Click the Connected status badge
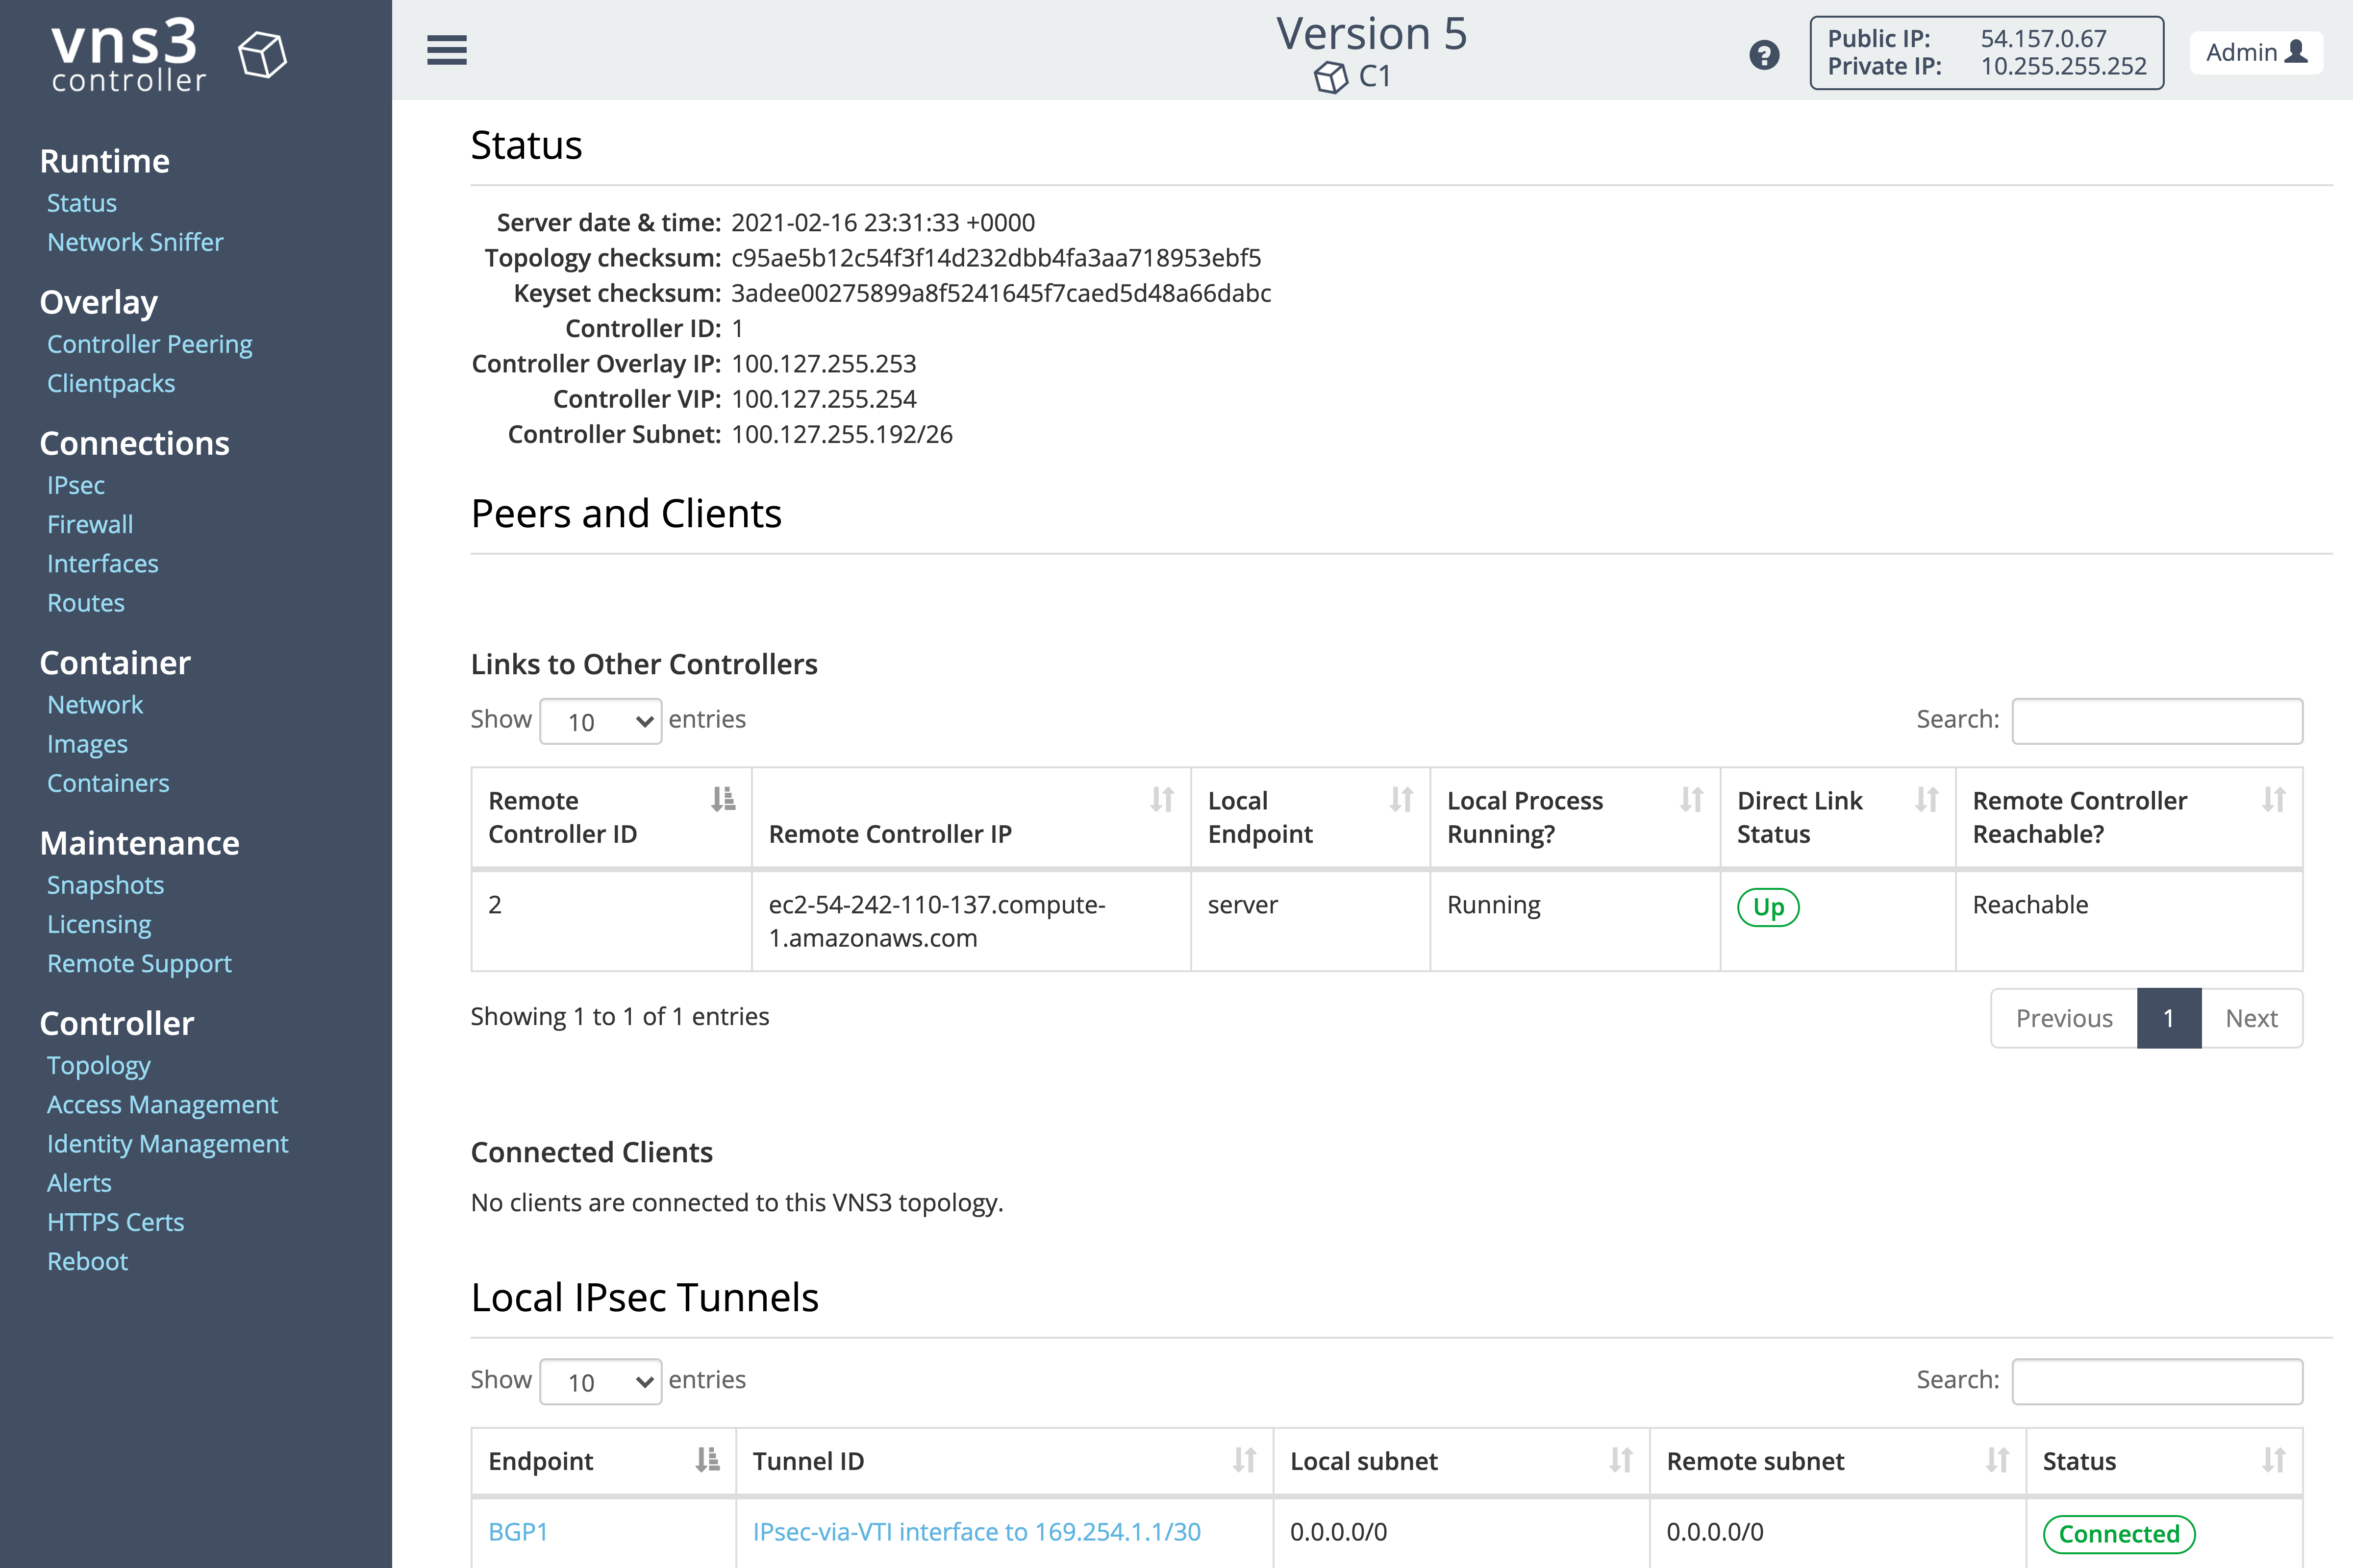This screenshot has width=2353, height=1568. tap(2119, 1534)
